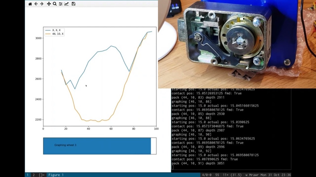
Task: Click terminal line 'graphing [46, 10, 88]'
Action: [191, 118]
